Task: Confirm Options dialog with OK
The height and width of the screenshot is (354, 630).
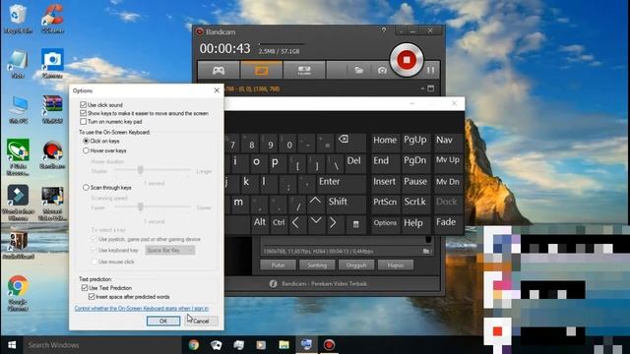Action: [163, 321]
